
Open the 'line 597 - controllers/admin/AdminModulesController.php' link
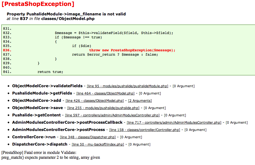[x=112, y=115]
